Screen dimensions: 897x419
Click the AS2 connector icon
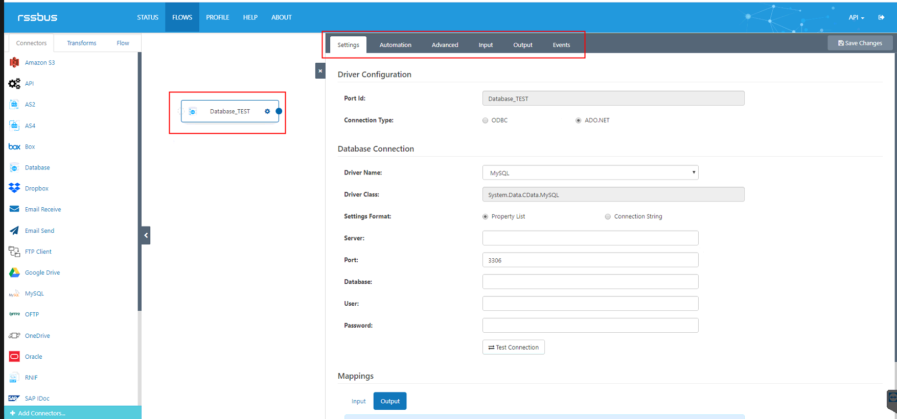[14, 104]
